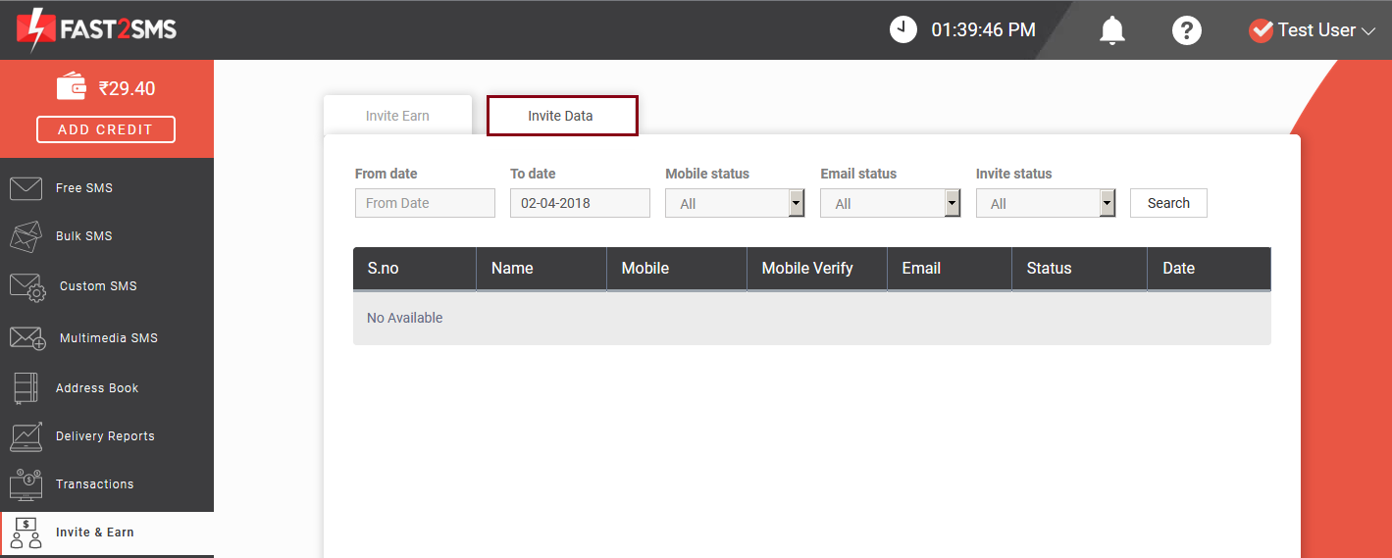The height and width of the screenshot is (558, 1392).
Task: Click the Address Book notebook icon
Action: (26, 388)
